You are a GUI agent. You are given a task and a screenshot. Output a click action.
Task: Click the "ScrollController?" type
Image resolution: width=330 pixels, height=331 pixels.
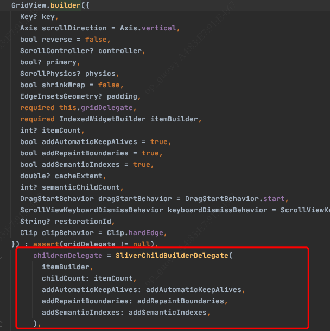(x=57, y=51)
